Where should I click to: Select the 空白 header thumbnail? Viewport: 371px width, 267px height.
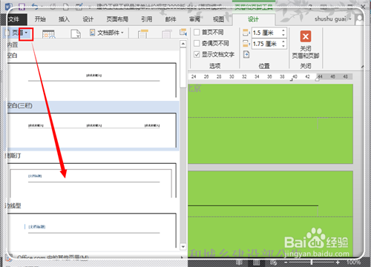click(x=92, y=80)
